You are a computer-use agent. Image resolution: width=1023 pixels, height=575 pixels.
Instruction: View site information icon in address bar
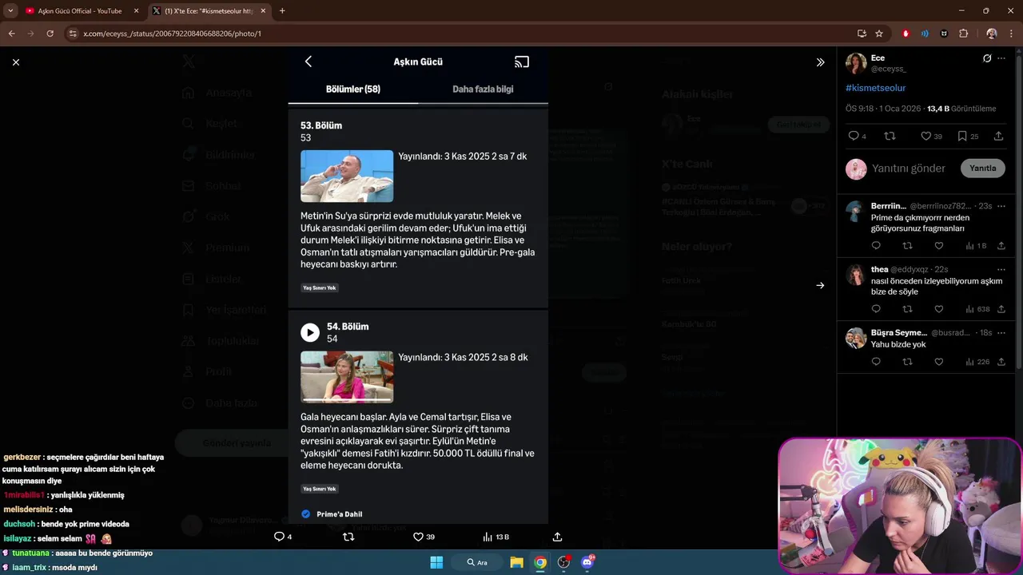coord(73,34)
